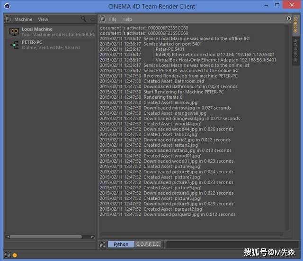The width and height of the screenshot is (303, 261).
Task: Minimize the Team Render Client window
Action: pos(266,5)
